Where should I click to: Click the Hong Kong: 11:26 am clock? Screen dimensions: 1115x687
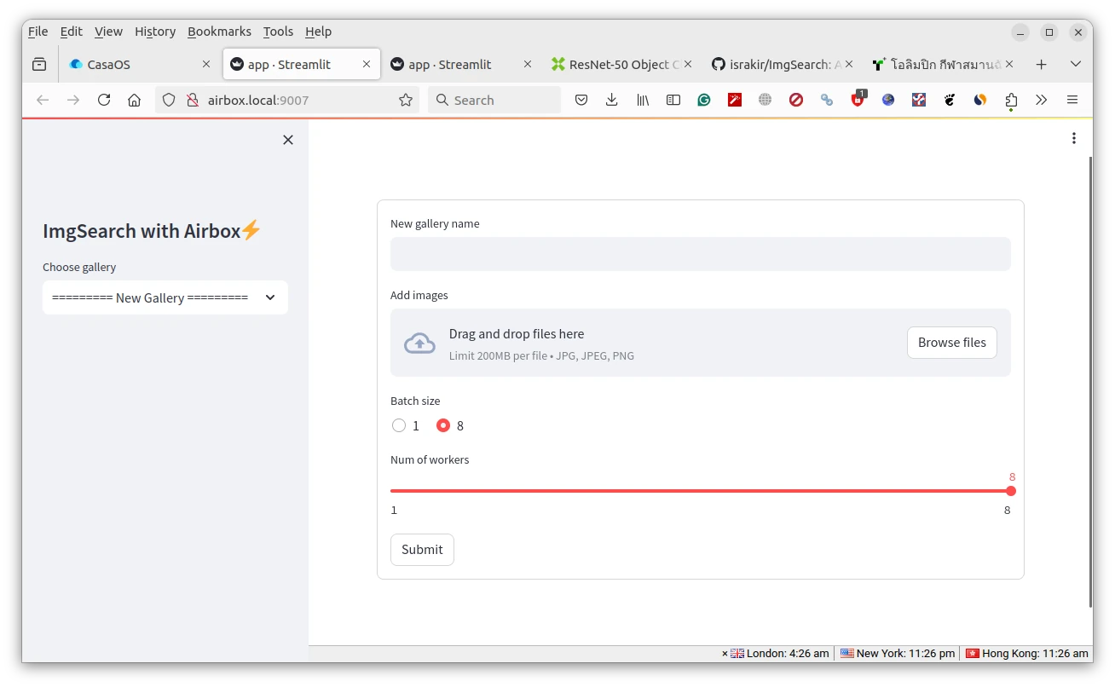[x=1028, y=654]
